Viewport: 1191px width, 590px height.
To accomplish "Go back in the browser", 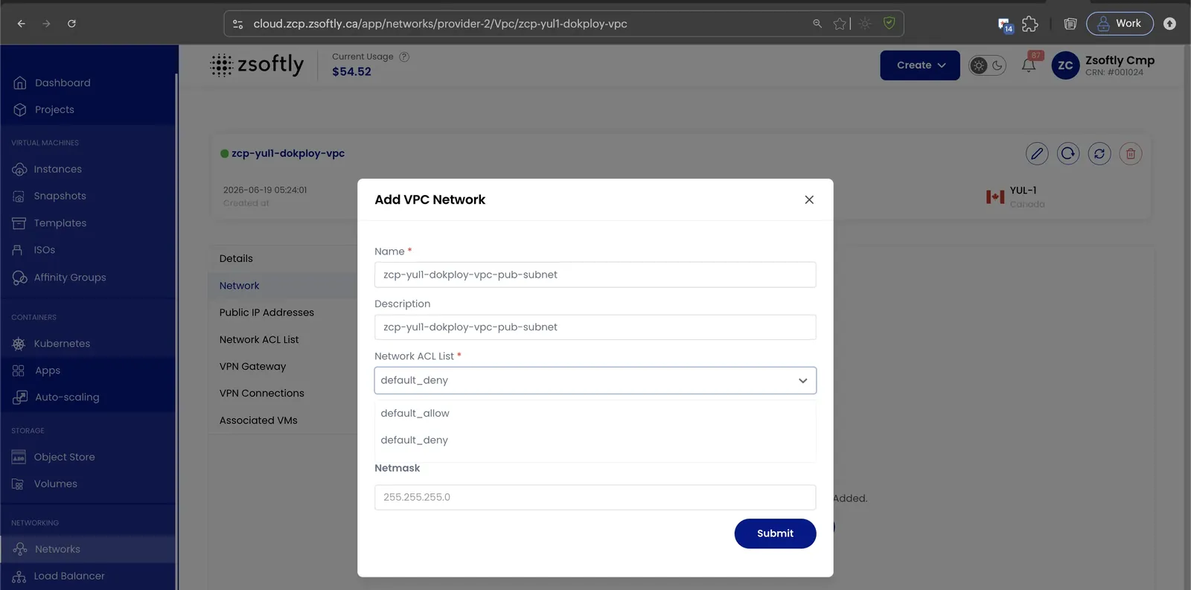I will (22, 24).
